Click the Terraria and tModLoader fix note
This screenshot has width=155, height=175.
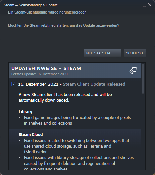pos(76,146)
